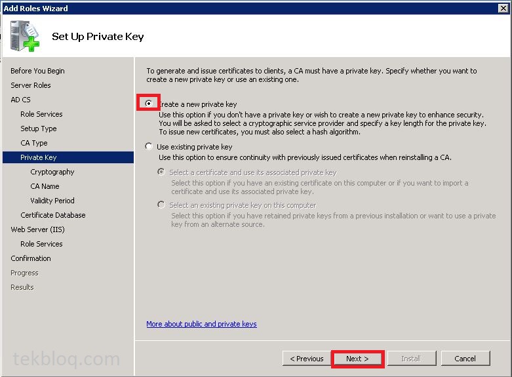Select Create a new private key option
Screen dimensions: 512x377
tap(149, 104)
